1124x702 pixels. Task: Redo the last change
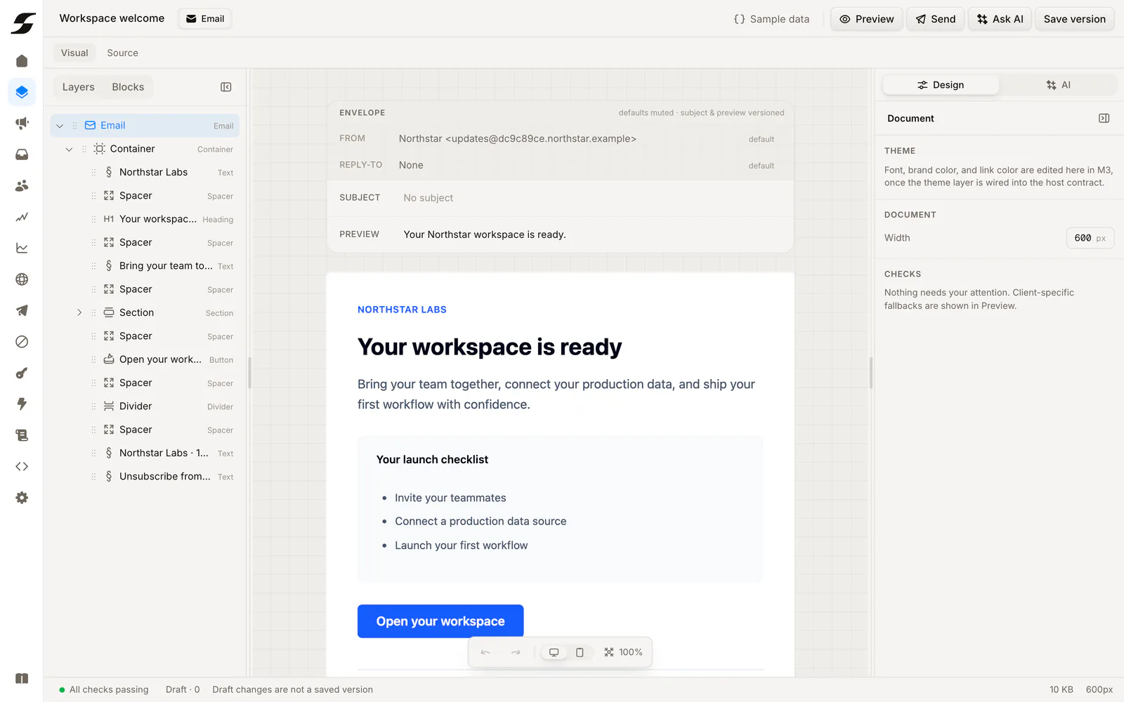pyautogui.click(x=516, y=652)
